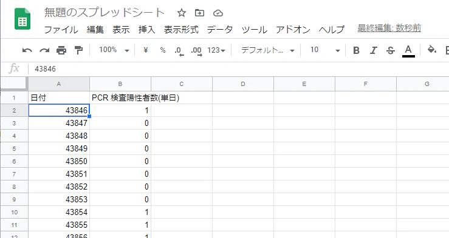Star the untitled spreadsheet

182,13
